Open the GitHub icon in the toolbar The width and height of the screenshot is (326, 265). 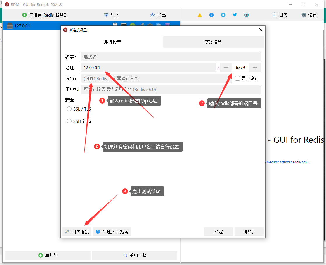tap(247, 15)
